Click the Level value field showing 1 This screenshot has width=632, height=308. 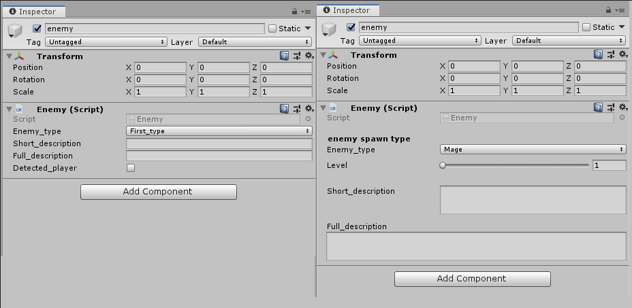[609, 165]
